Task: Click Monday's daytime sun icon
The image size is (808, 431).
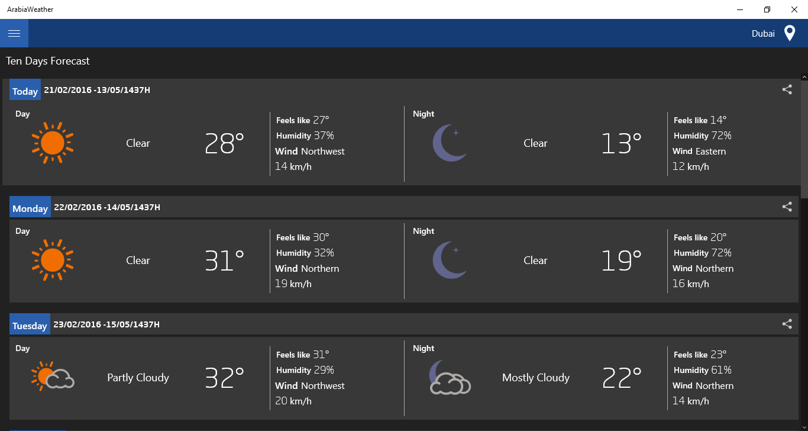Action: (x=52, y=260)
